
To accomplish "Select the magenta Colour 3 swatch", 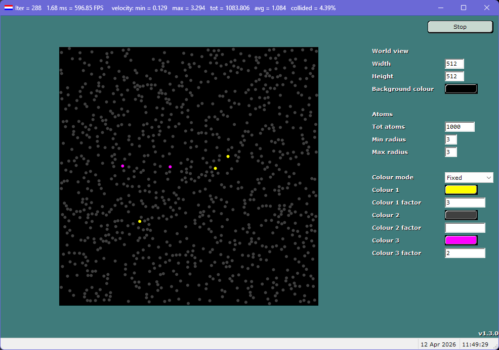I will coord(461,240).
